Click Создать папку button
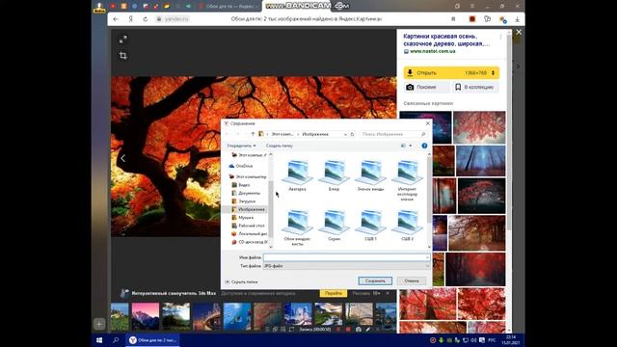Image resolution: width=617 pixels, height=347 pixels. (x=280, y=146)
